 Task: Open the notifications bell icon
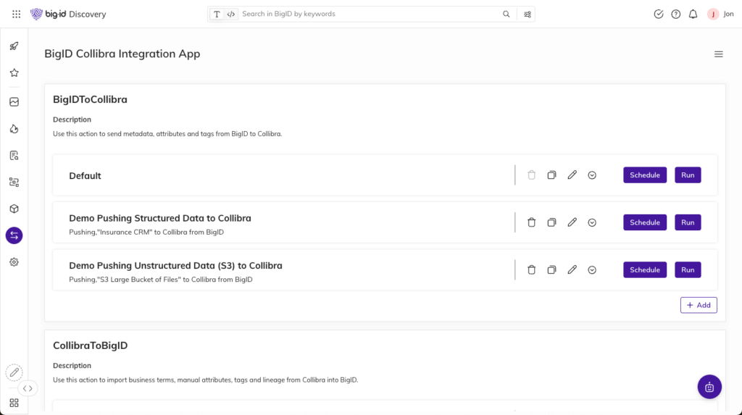[693, 14]
